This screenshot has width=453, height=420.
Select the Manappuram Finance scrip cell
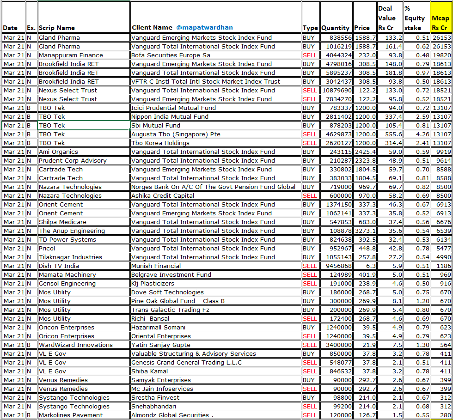[x=84, y=55]
